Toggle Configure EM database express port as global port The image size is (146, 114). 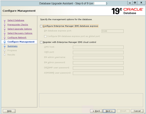[x=45, y=36]
